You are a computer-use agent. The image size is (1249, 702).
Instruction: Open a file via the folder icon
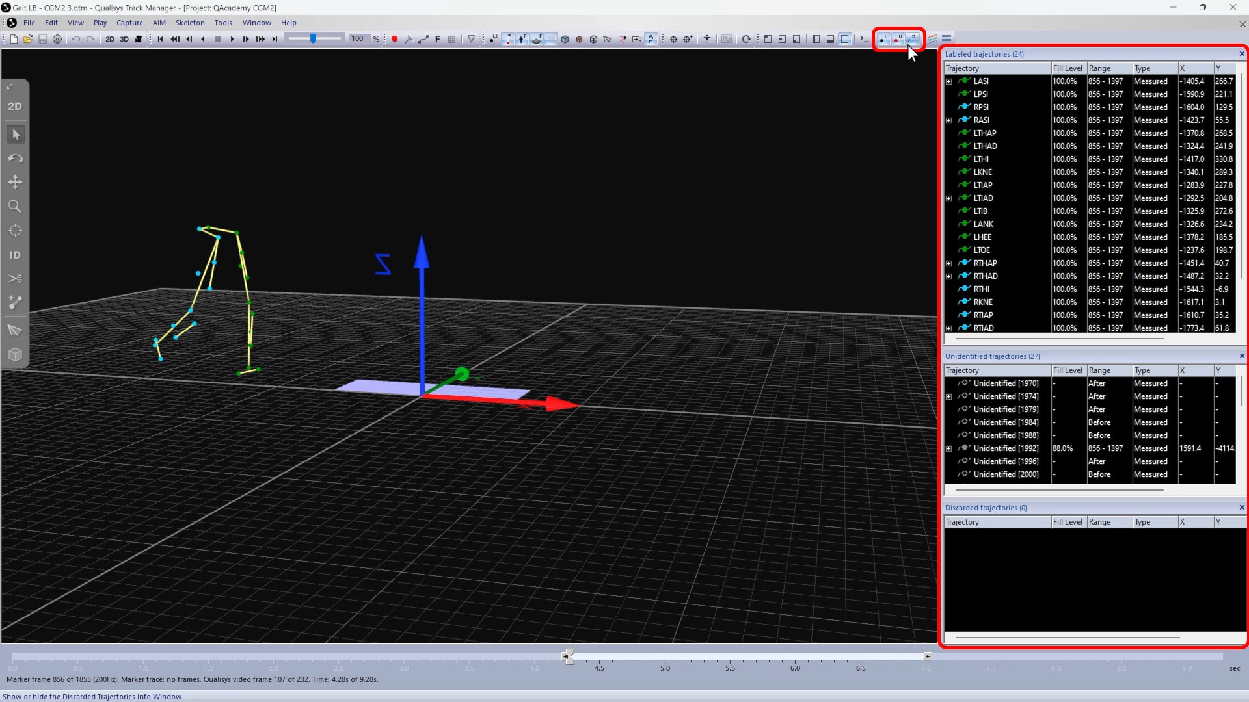click(28, 39)
